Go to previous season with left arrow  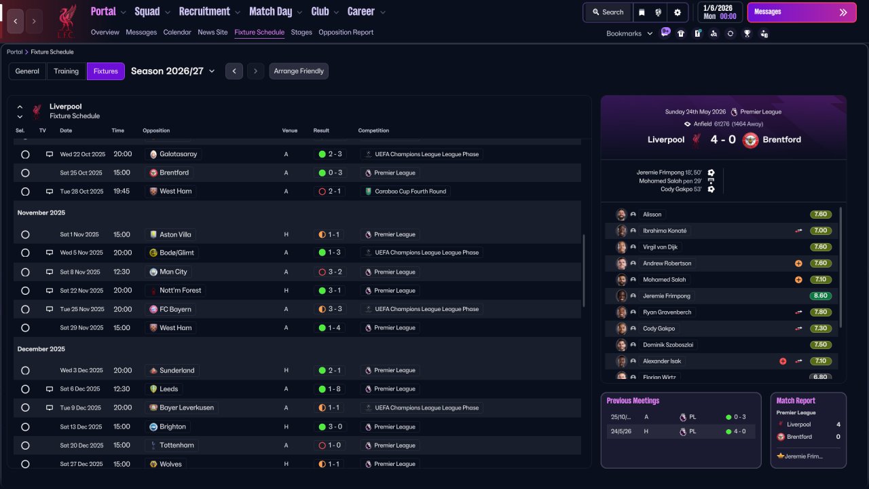point(234,71)
